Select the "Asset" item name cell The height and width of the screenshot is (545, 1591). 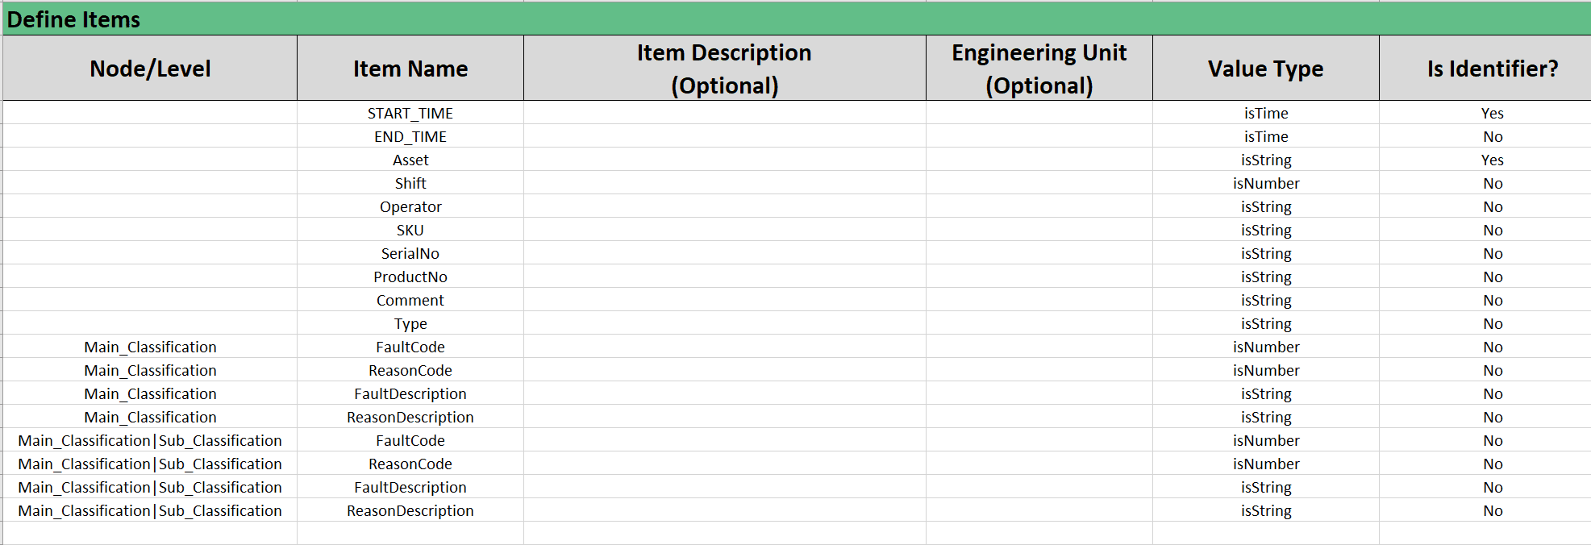[x=410, y=160]
